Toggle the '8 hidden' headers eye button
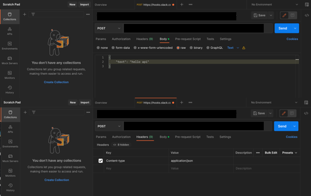 click(121, 145)
